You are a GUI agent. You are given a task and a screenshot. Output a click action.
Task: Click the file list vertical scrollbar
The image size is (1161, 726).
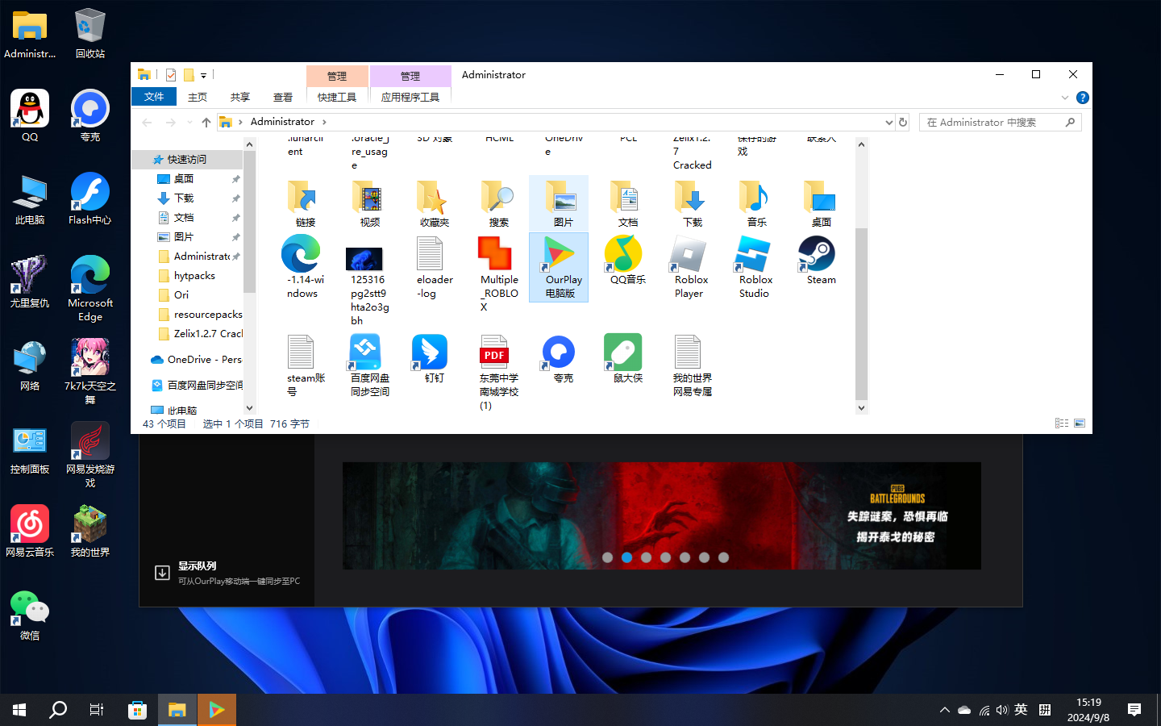click(861, 315)
